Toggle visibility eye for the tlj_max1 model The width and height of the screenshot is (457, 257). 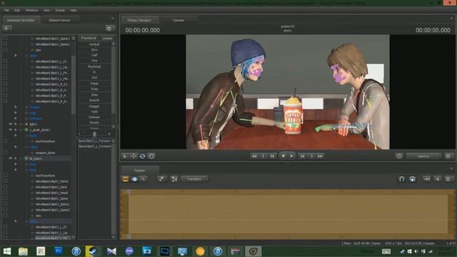pos(11,158)
